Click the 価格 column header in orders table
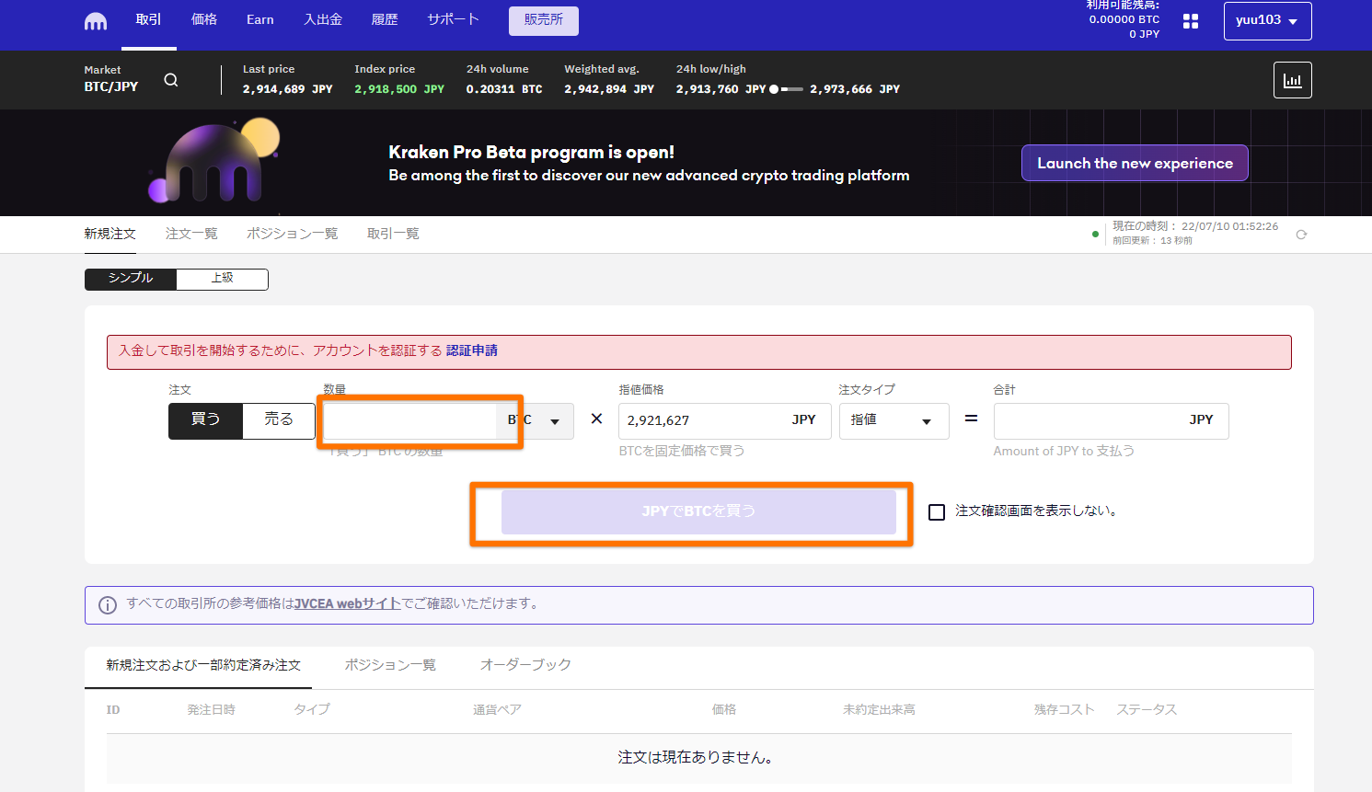 click(724, 710)
